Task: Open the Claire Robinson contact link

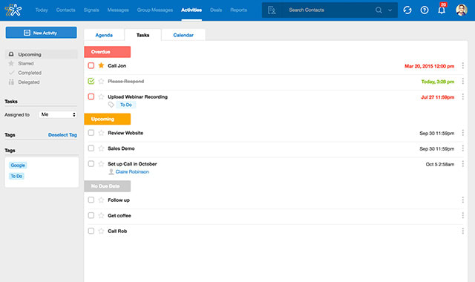Action: [132, 171]
